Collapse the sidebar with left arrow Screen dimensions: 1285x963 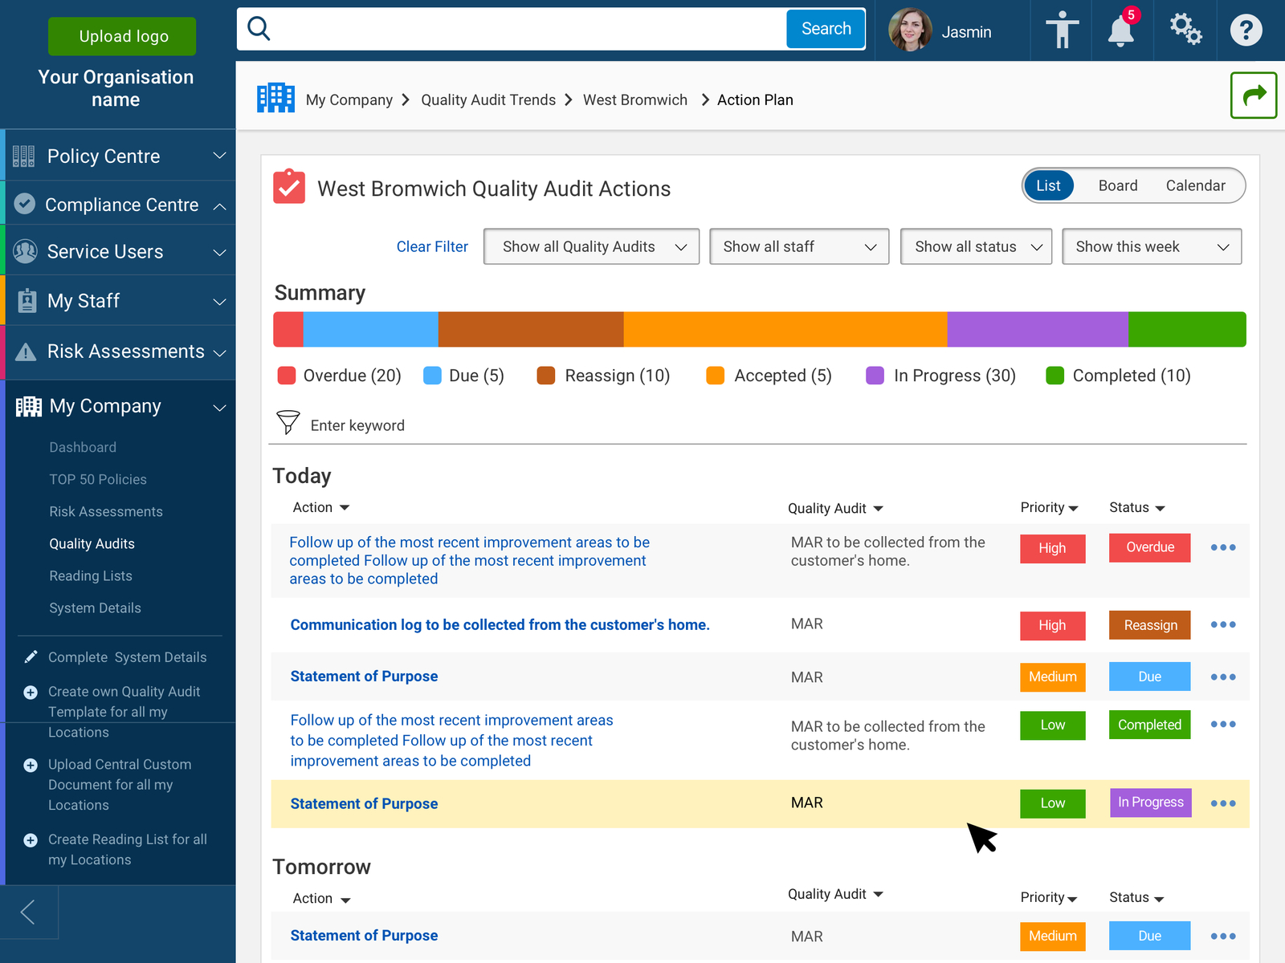(28, 912)
